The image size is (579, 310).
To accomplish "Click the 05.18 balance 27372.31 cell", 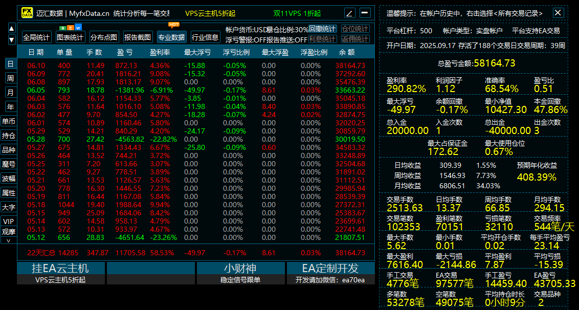I will point(350,205).
